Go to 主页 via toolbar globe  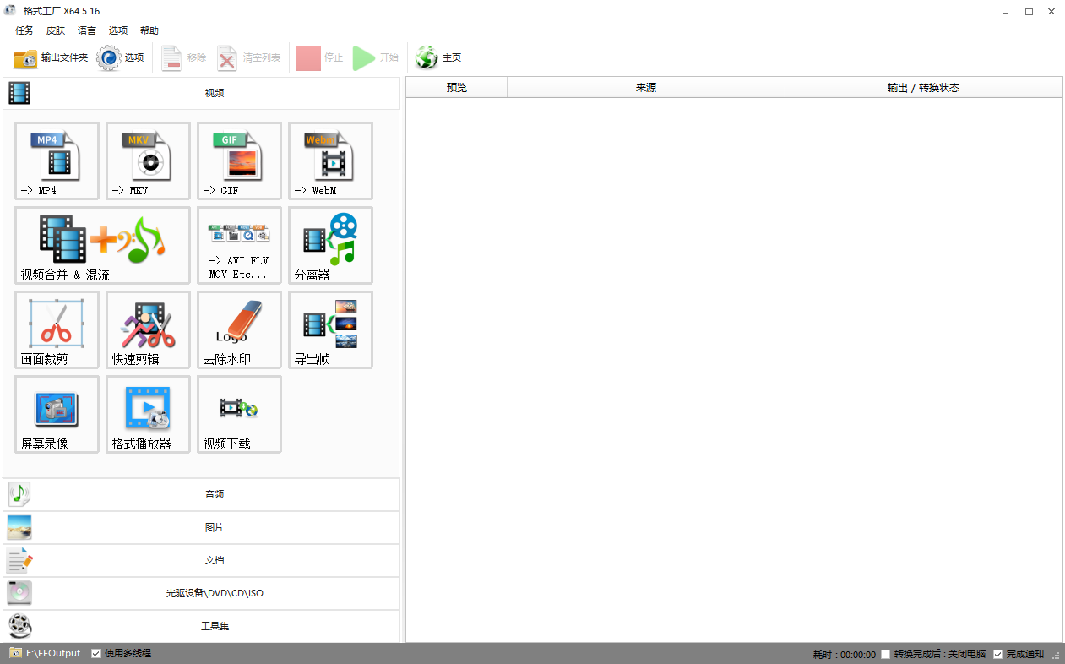point(438,58)
